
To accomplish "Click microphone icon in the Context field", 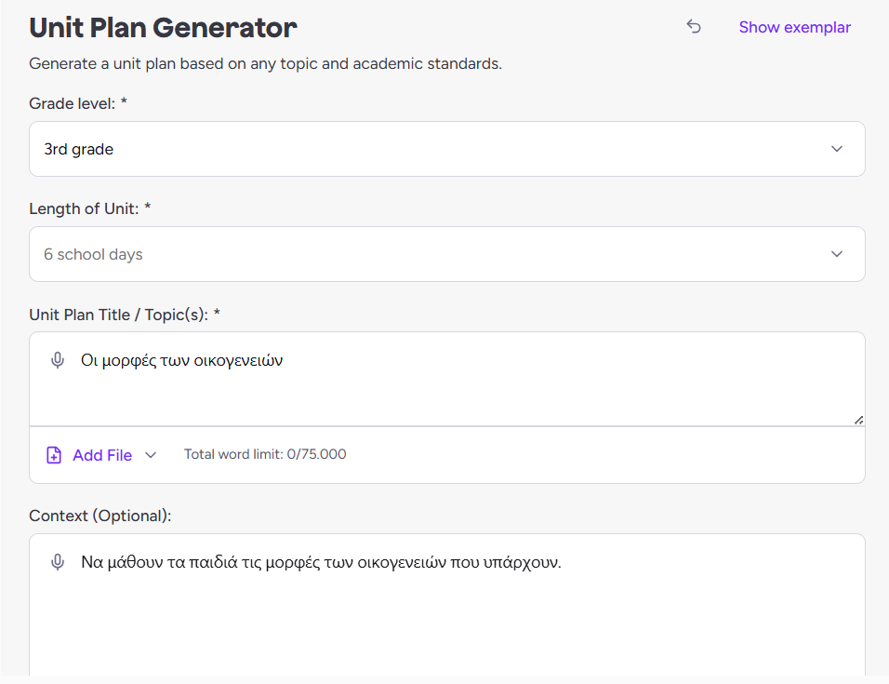I will pyautogui.click(x=58, y=562).
